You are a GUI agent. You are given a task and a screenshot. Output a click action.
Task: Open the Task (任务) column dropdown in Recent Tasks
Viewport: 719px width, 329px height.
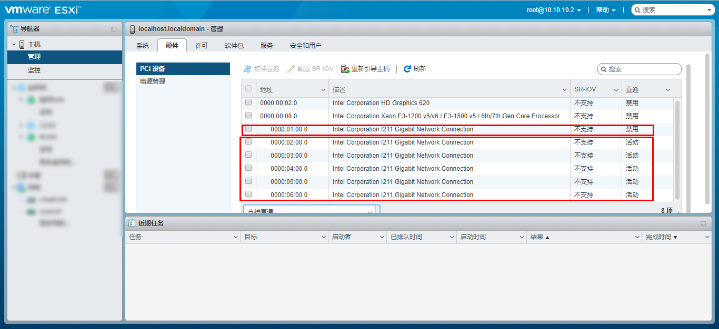pos(235,237)
